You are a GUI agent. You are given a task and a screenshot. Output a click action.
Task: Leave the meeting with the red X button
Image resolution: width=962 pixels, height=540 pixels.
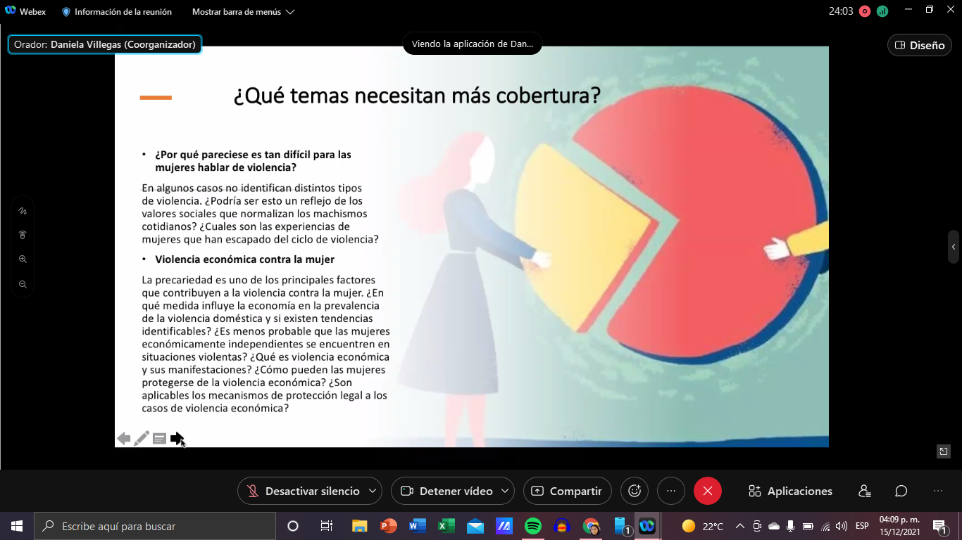[x=708, y=491]
